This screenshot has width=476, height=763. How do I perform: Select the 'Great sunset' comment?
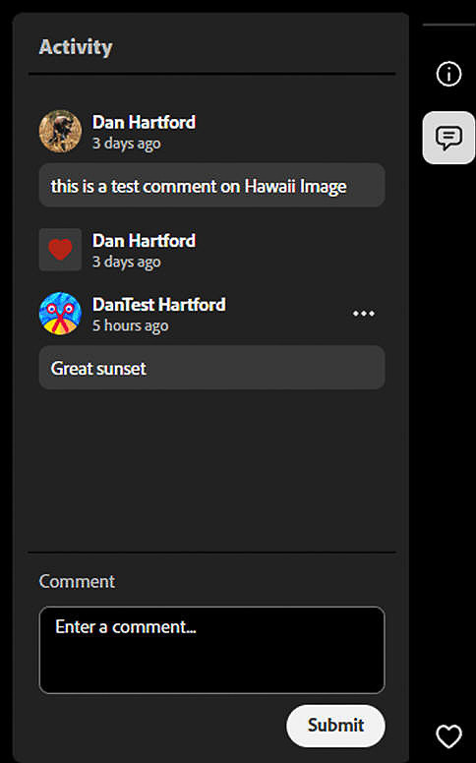[x=211, y=368]
